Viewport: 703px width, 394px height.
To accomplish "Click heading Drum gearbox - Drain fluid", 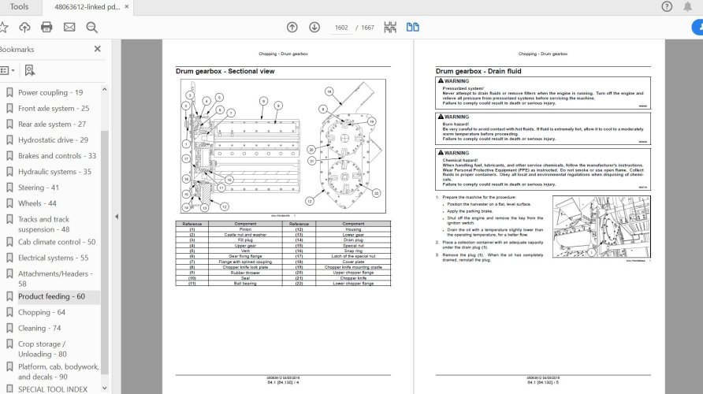I will point(478,71).
